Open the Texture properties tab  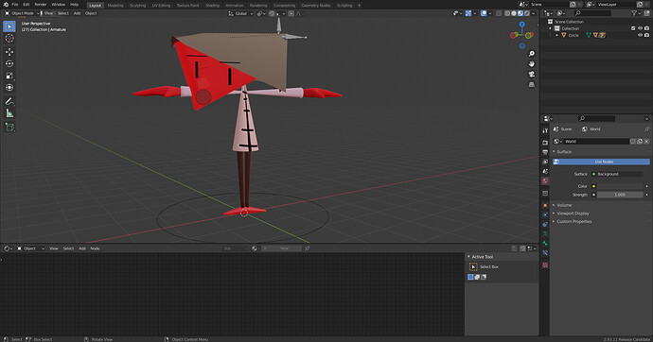pos(545,265)
